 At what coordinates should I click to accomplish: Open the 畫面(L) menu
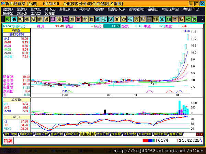8,9
